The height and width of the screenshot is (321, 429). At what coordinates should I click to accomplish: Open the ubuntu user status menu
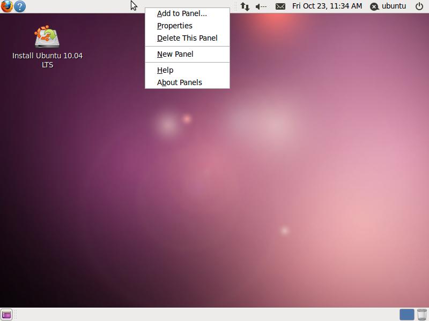[x=388, y=6]
